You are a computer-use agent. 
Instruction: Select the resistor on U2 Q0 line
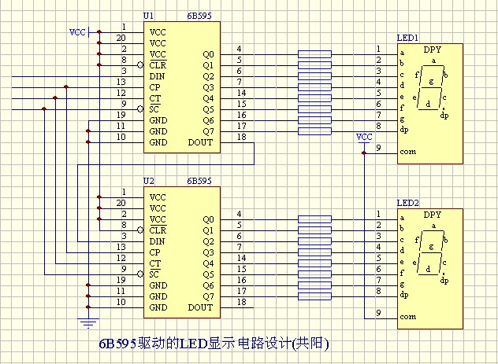click(314, 219)
